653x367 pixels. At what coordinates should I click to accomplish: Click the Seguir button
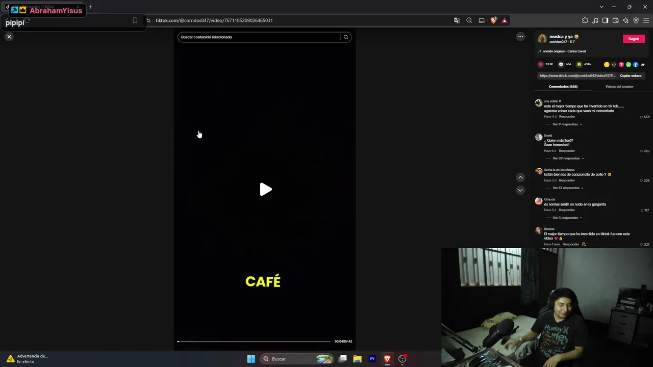click(x=634, y=39)
